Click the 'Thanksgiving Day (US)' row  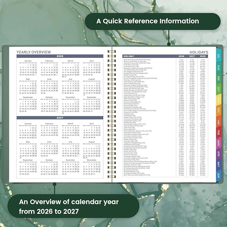click(x=165, y=156)
